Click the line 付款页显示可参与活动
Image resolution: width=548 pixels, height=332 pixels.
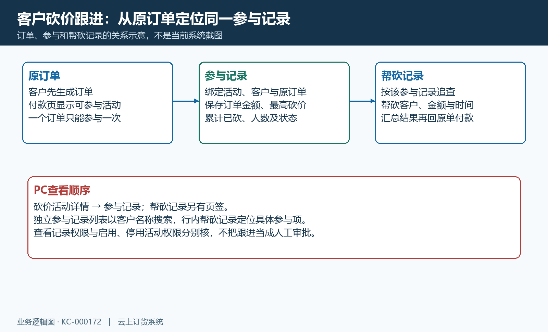pyautogui.click(x=75, y=105)
